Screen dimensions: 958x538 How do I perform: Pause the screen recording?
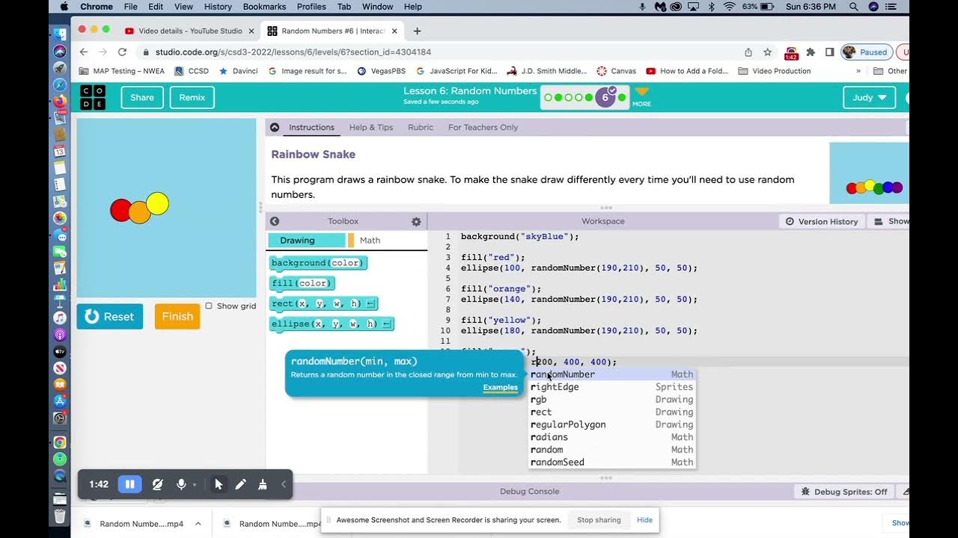click(x=129, y=484)
